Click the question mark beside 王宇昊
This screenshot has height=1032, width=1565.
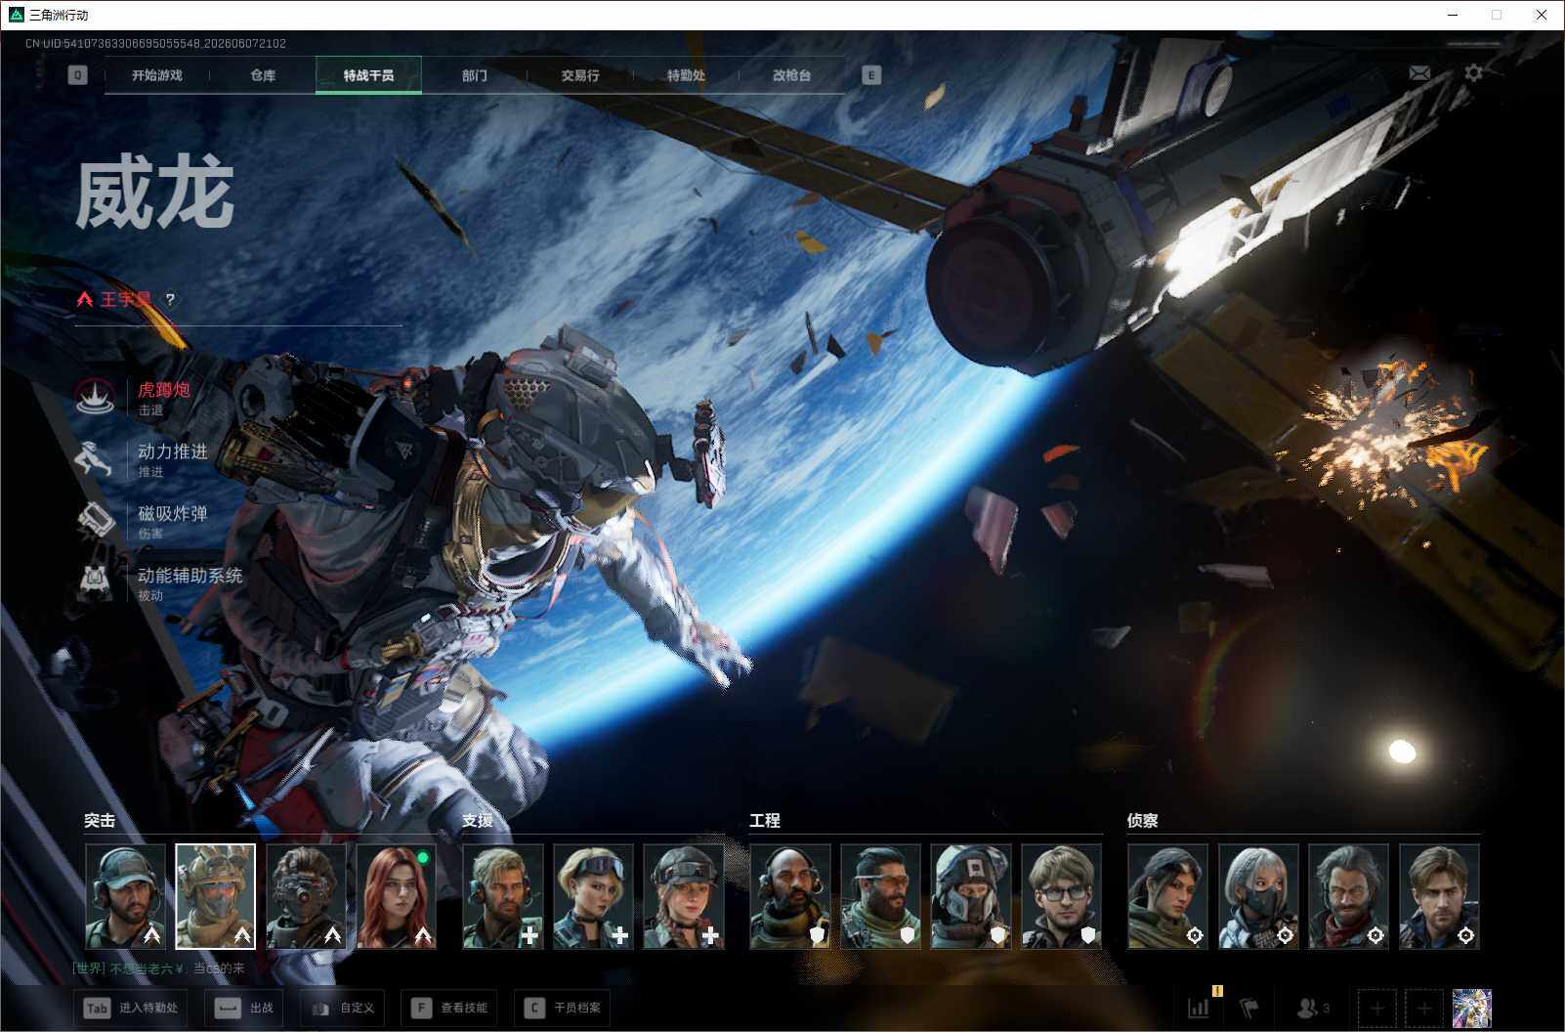click(x=170, y=300)
